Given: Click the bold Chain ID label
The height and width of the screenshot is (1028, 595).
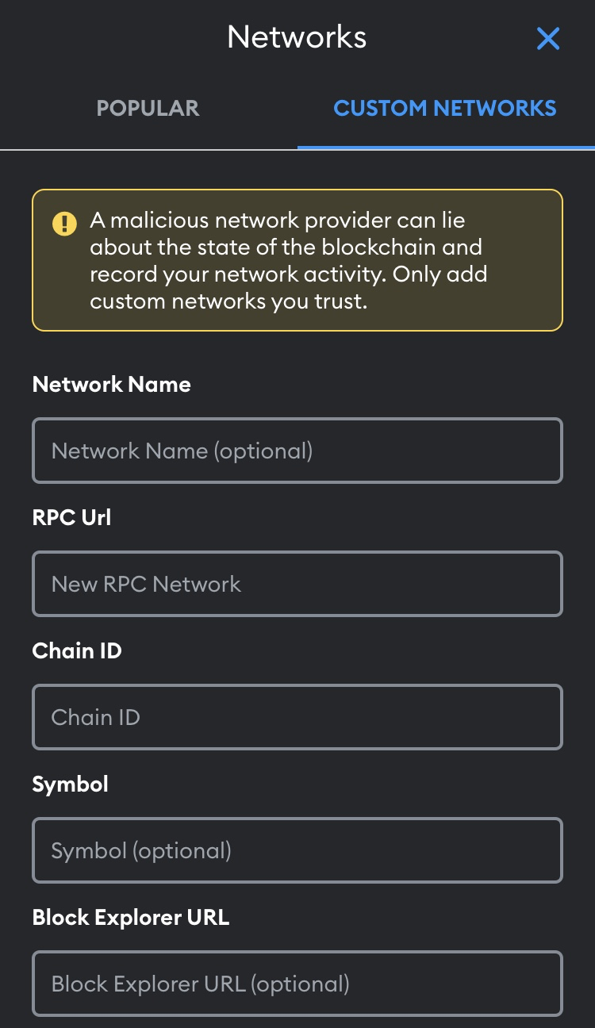Looking at the screenshot, I should (x=77, y=651).
